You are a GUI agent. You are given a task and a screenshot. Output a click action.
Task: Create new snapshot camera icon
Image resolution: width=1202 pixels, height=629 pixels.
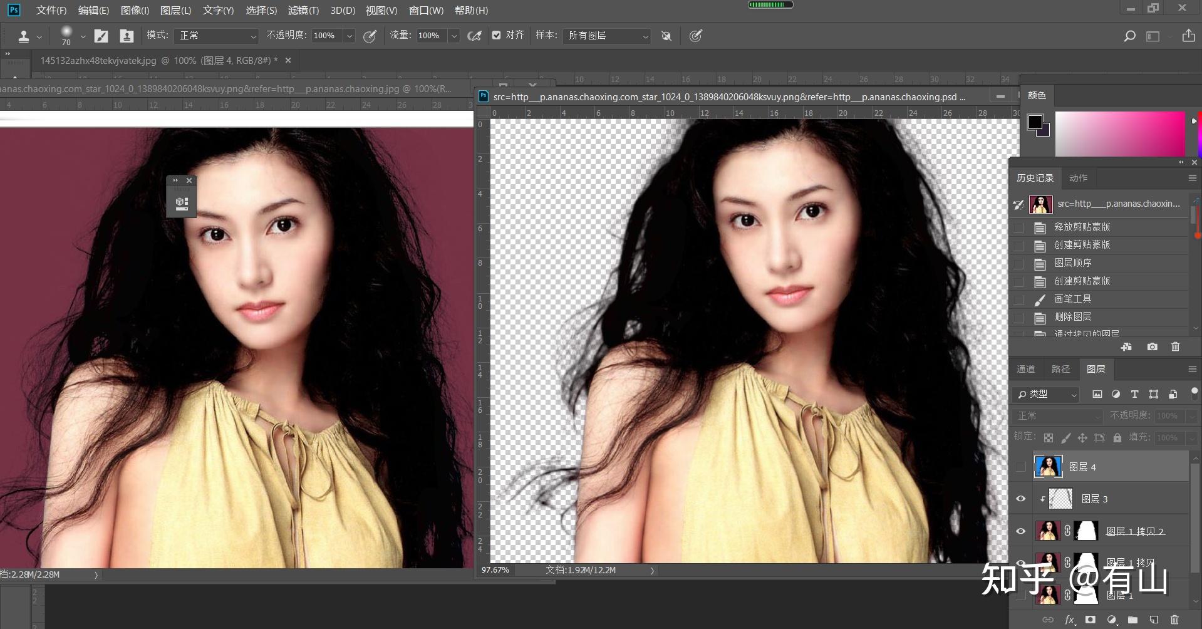tap(1152, 346)
